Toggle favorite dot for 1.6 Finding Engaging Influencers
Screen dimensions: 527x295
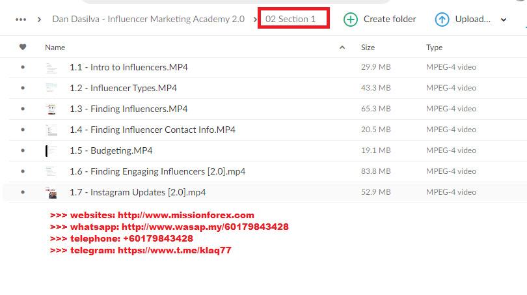click(x=23, y=171)
